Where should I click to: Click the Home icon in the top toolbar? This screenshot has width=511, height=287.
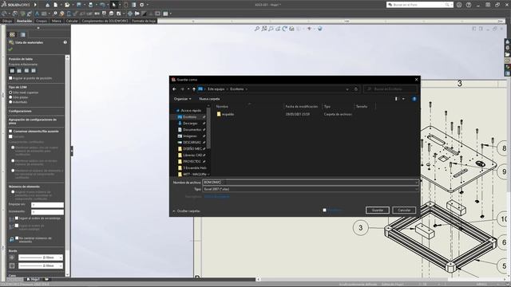(x=48, y=5)
